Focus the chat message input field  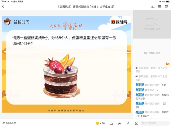[x=155, y=123]
